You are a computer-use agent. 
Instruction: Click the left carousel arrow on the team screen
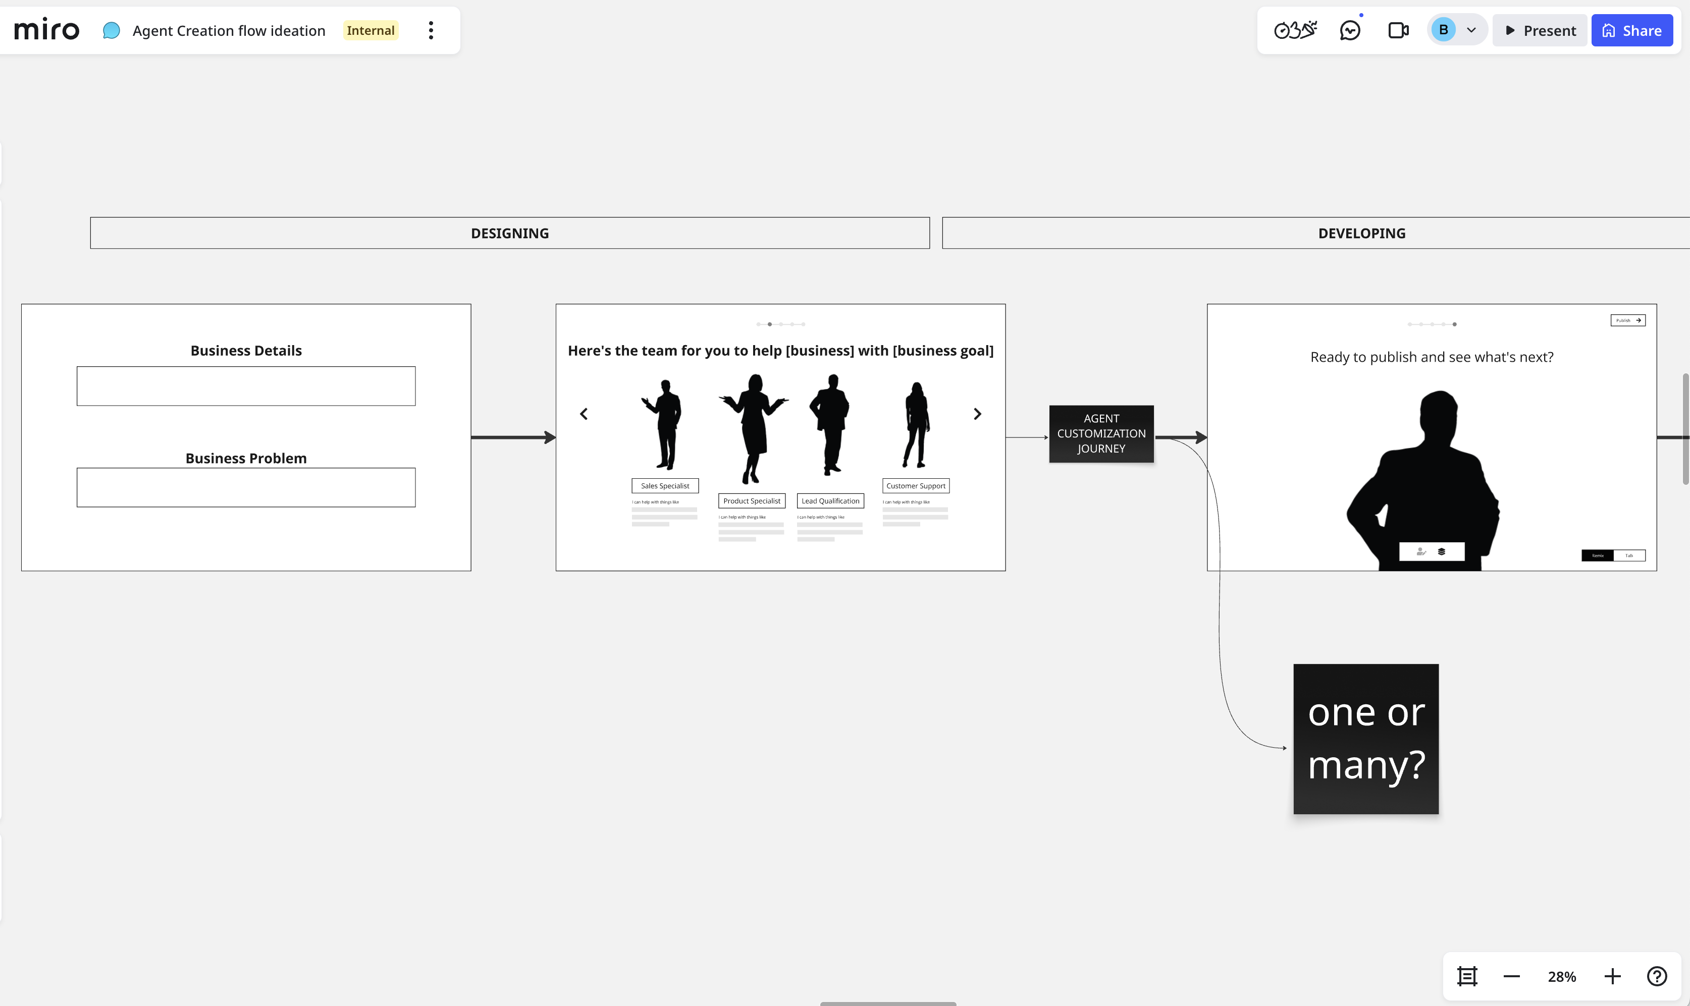tap(584, 413)
